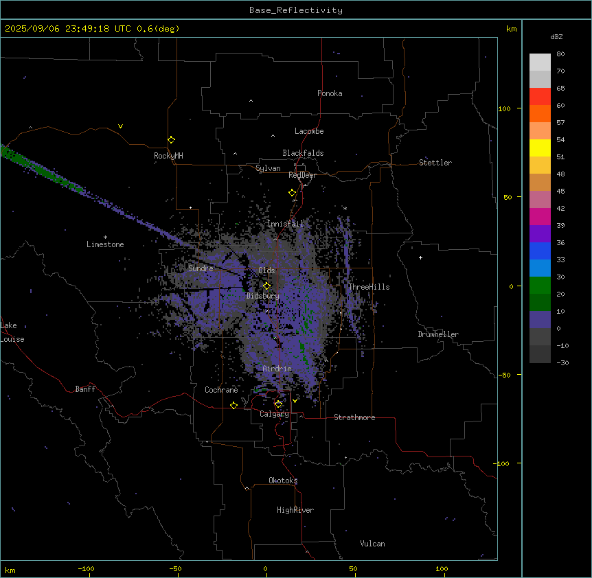The image size is (592, 578).
Task: Click the yellow diamond marker above the Calgary label
Action: tap(278, 404)
